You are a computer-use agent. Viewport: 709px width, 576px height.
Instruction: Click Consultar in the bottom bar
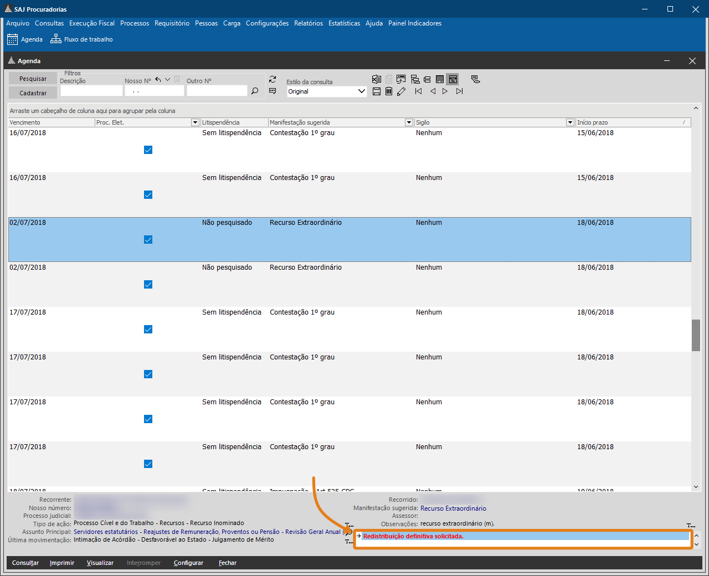pos(25,563)
